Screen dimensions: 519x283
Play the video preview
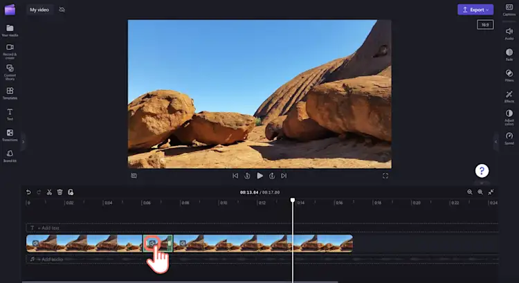click(x=259, y=176)
